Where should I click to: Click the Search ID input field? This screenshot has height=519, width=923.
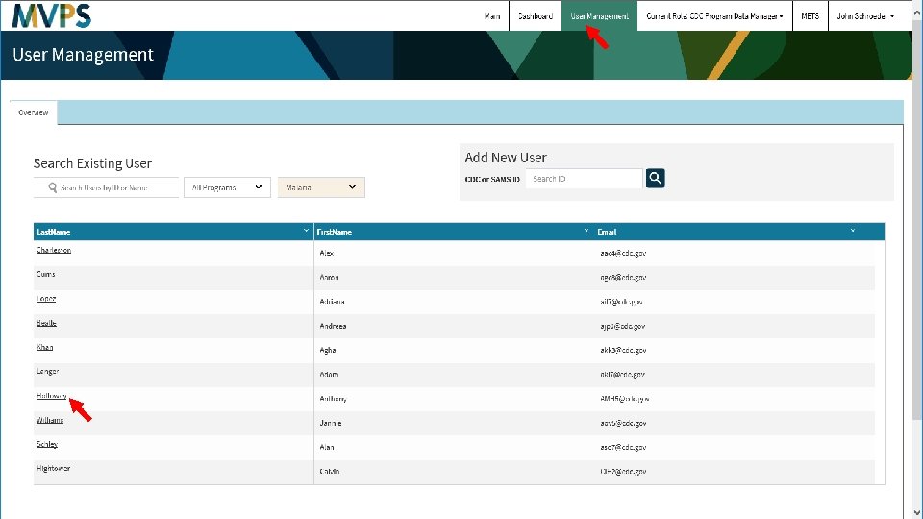pos(584,179)
